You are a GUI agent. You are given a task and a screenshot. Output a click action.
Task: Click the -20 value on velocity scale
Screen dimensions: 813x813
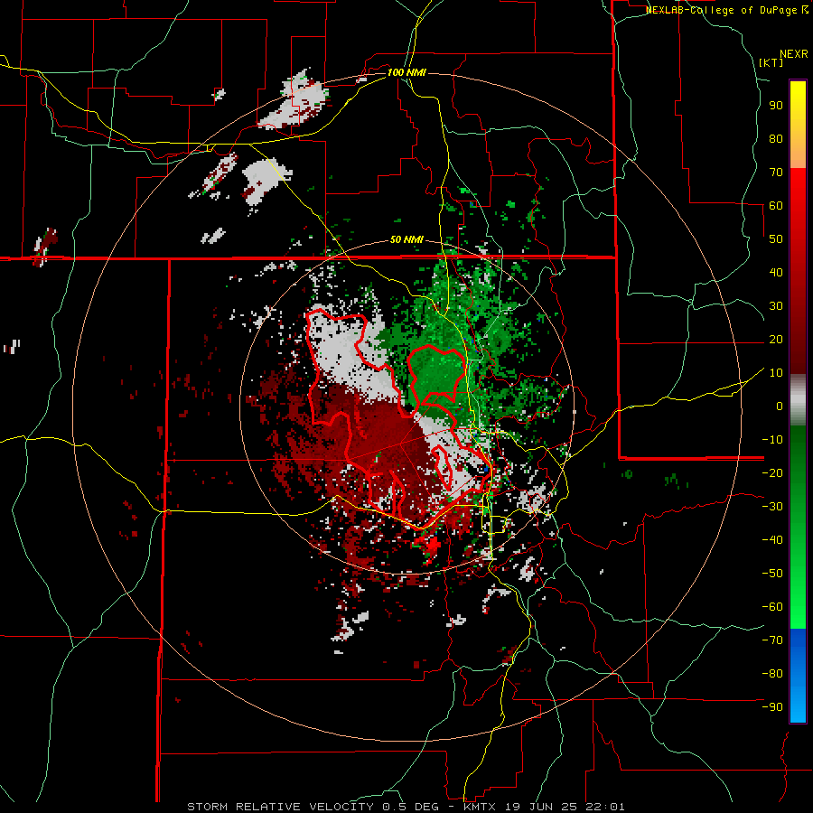click(772, 473)
